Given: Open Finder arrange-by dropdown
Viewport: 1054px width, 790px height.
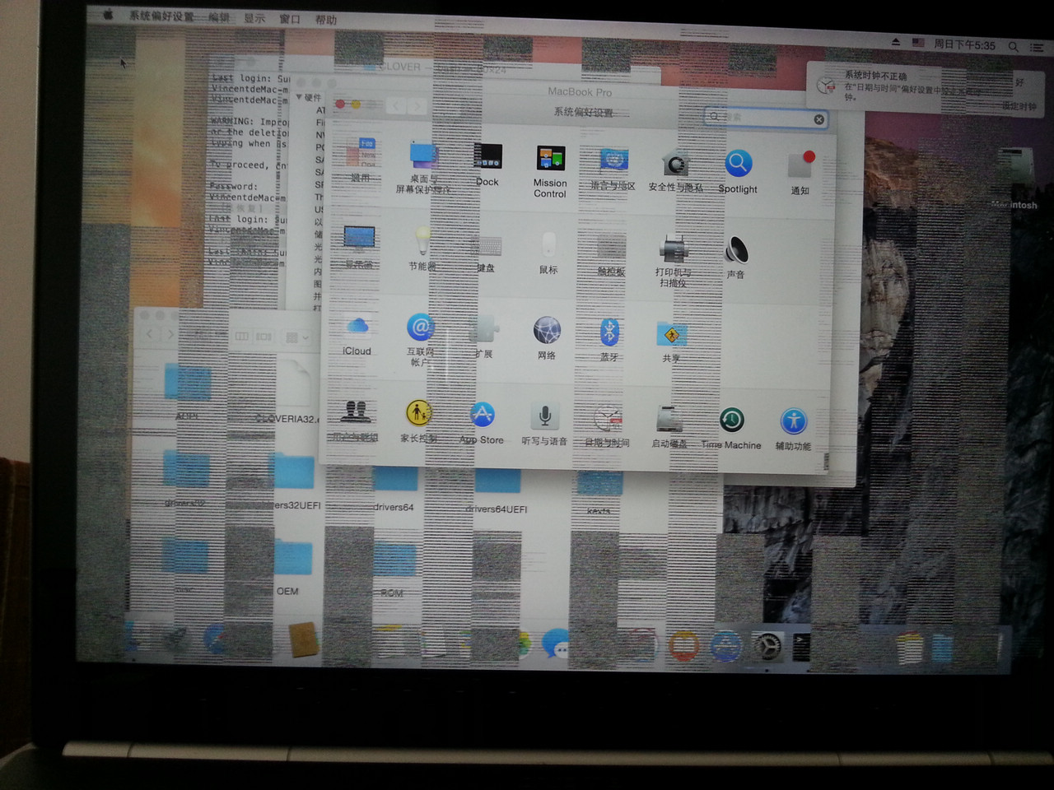Looking at the screenshot, I should click(x=297, y=337).
